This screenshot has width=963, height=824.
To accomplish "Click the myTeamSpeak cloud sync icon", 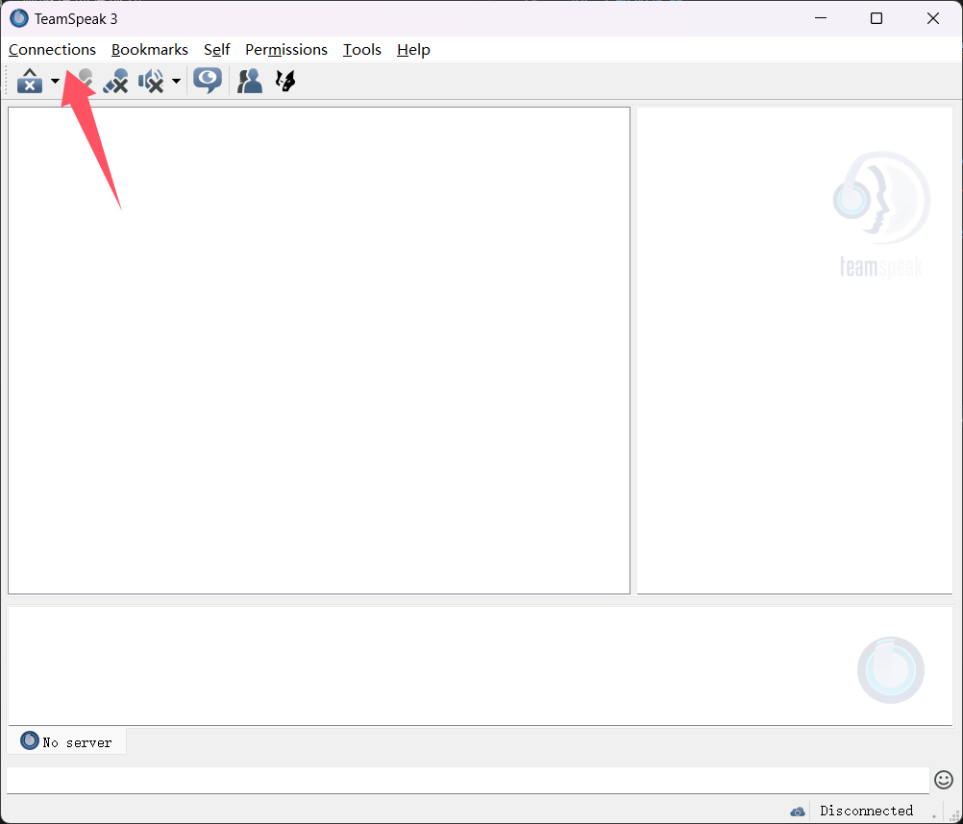I will pyautogui.click(x=798, y=812).
